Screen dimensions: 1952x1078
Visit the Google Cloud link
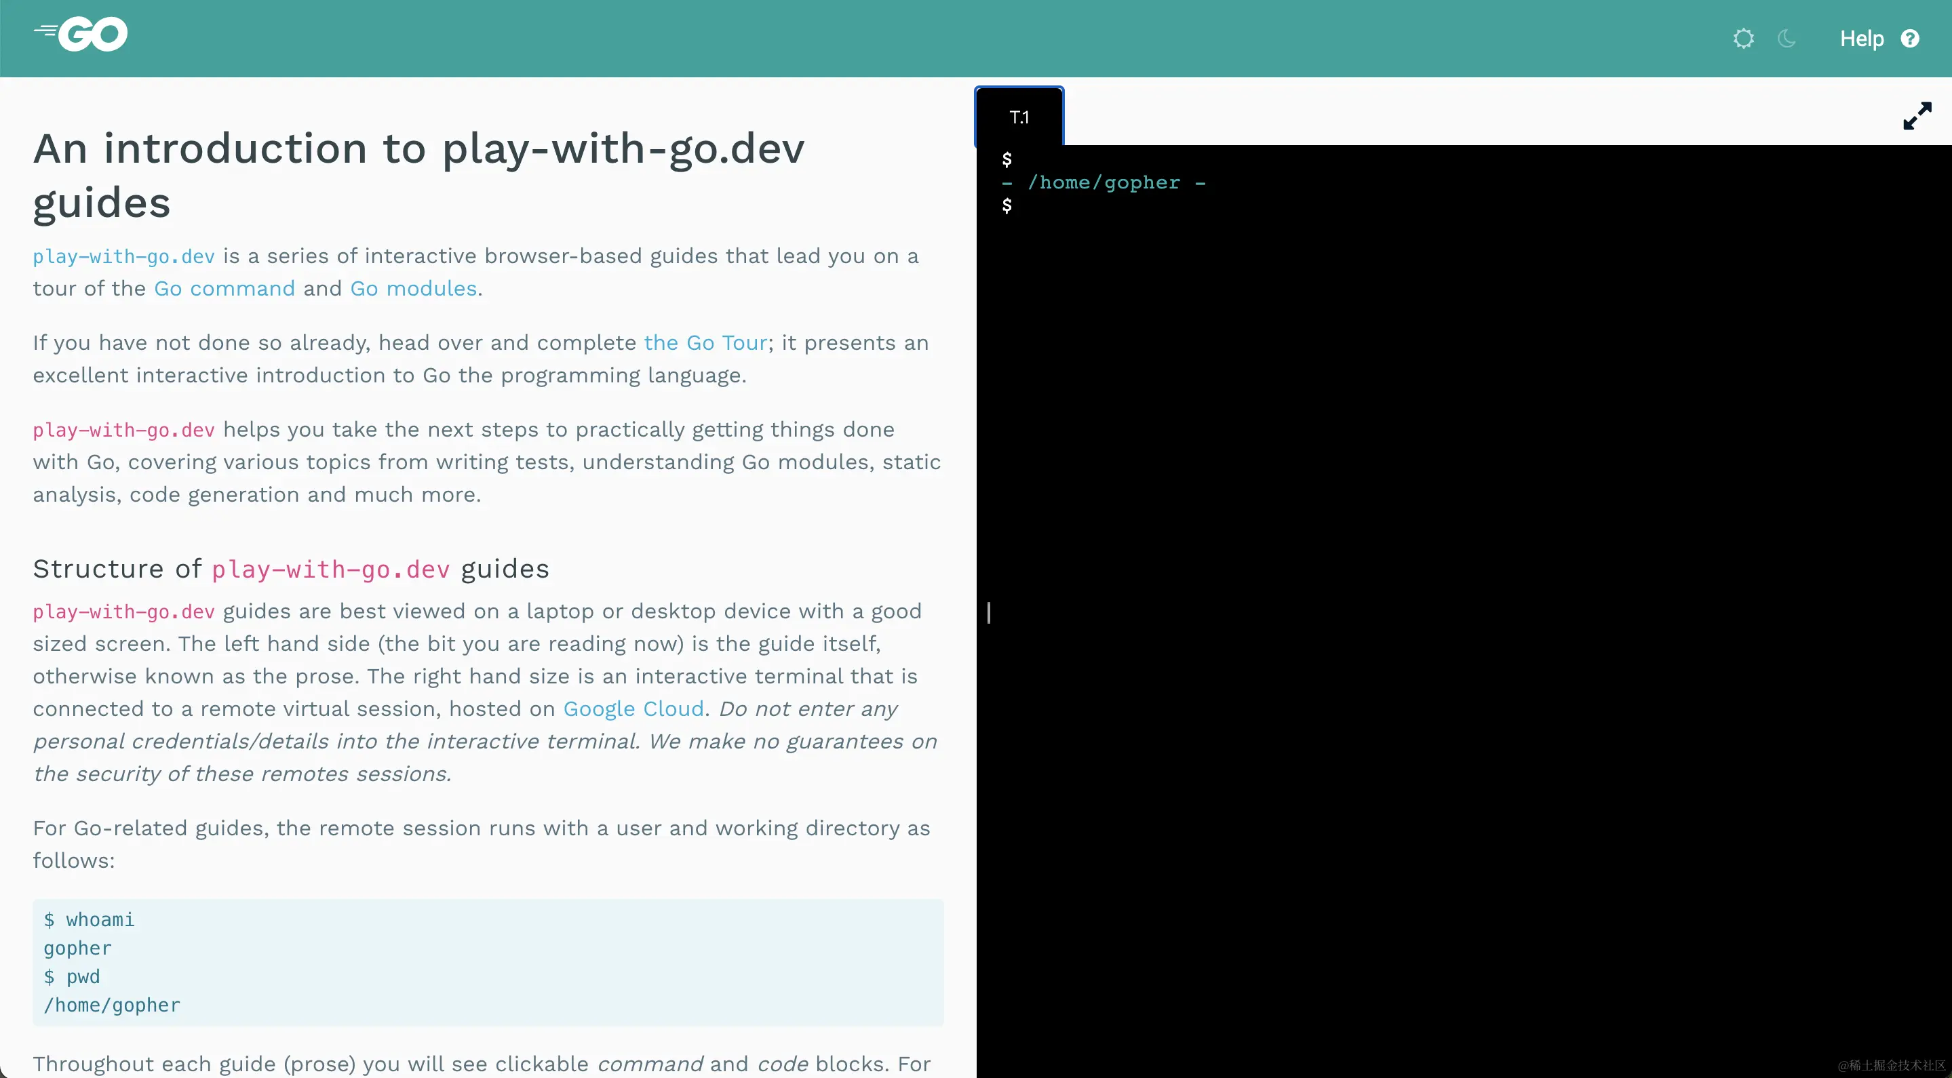pyautogui.click(x=633, y=709)
